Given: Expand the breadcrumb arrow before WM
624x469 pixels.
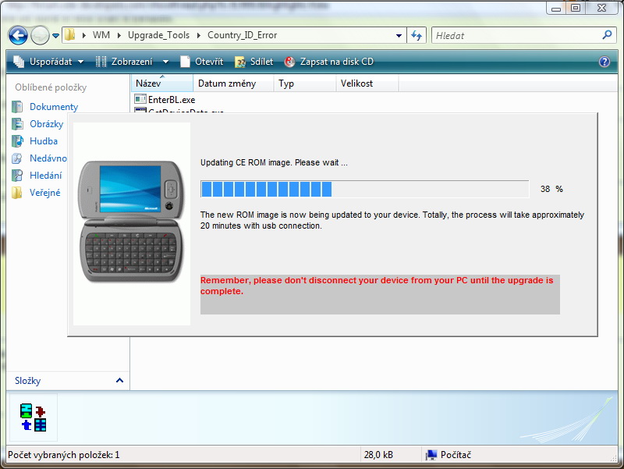Looking at the screenshot, I should click(x=84, y=35).
